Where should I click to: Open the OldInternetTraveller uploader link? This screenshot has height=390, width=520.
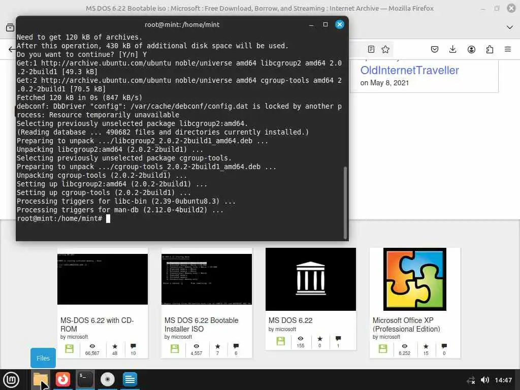[x=410, y=70]
